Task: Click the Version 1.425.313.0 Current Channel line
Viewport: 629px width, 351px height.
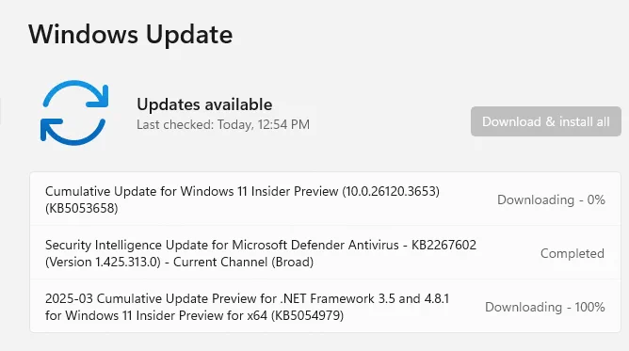Action: point(179,262)
